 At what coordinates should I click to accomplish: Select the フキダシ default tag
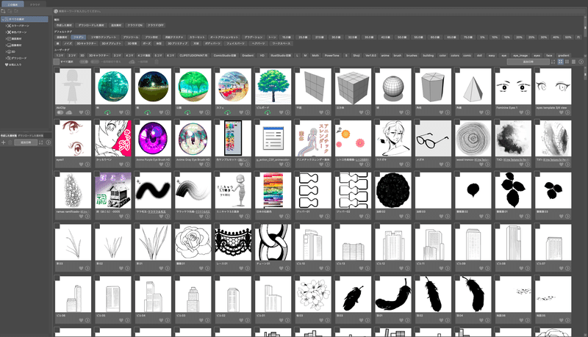point(79,37)
